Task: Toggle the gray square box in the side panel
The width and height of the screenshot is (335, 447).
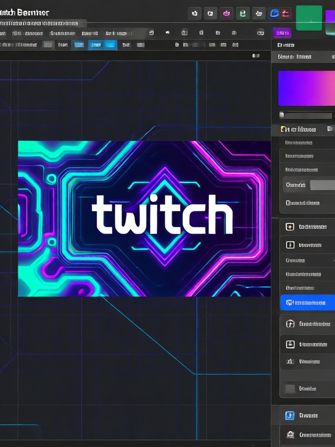Action: click(x=290, y=389)
